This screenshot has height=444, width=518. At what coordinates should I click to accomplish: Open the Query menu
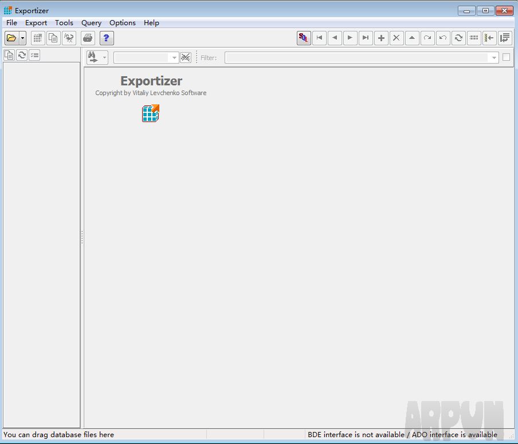pyautogui.click(x=91, y=23)
